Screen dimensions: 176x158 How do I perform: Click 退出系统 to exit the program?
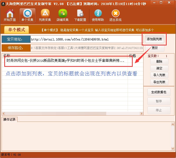point(116,15)
